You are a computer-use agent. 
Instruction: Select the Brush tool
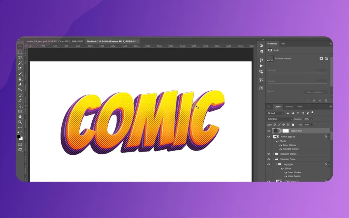pos(20,74)
